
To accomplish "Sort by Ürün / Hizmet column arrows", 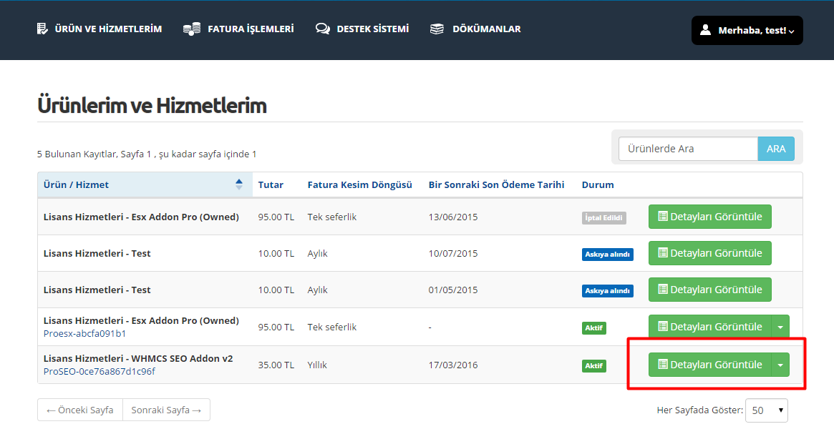I will coord(238,184).
